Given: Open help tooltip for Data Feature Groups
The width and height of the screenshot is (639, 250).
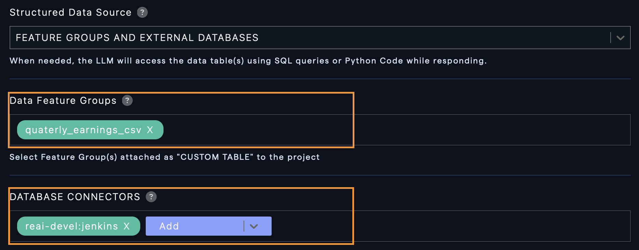Looking at the screenshot, I should tap(127, 100).
